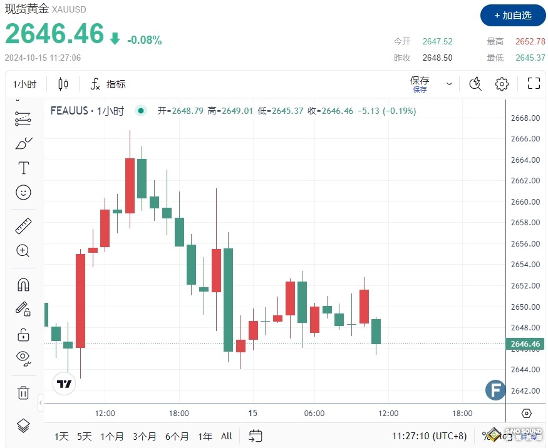The height and width of the screenshot is (448, 548).
Task: Select the brush drawing tool
Action: point(23,143)
